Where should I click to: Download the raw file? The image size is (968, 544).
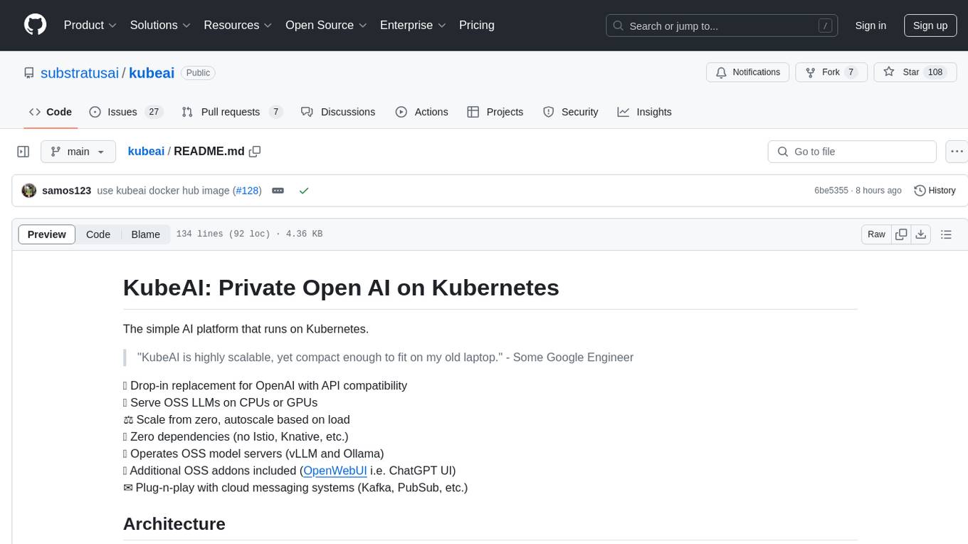coord(921,234)
